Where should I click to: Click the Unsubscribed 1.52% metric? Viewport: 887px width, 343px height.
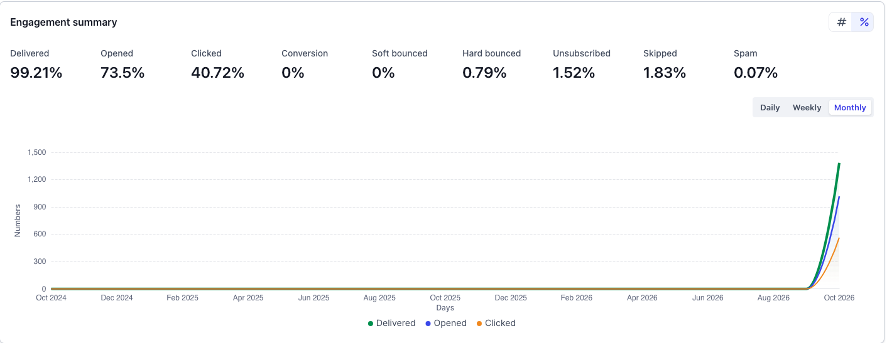(x=582, y=65)
